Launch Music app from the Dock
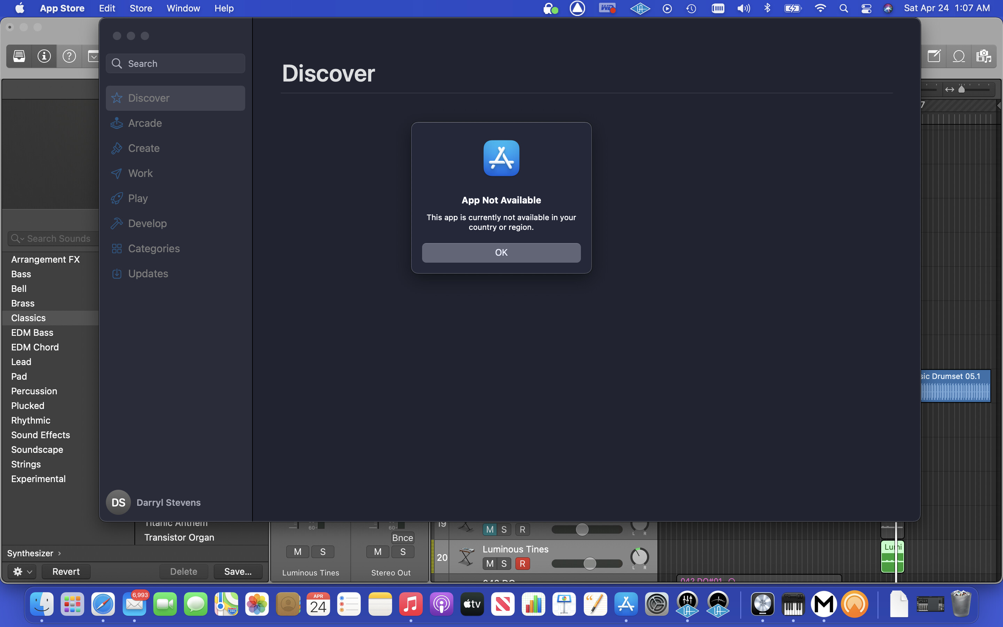Image resolution: width=1003 pixels, height=627 pixels. pyautogui.click(x=410, y=604)
